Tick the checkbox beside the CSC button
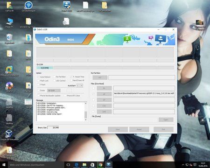Viewport: 210px width, 168px height. pyautogui.click(x=93, y=106)
